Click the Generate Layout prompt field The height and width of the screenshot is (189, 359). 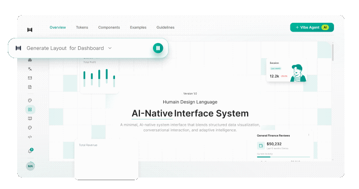(88, 48)
